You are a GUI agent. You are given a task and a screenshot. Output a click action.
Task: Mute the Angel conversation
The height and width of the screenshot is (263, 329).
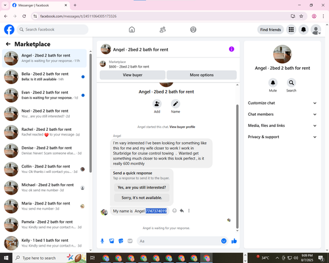coord(273,83)
